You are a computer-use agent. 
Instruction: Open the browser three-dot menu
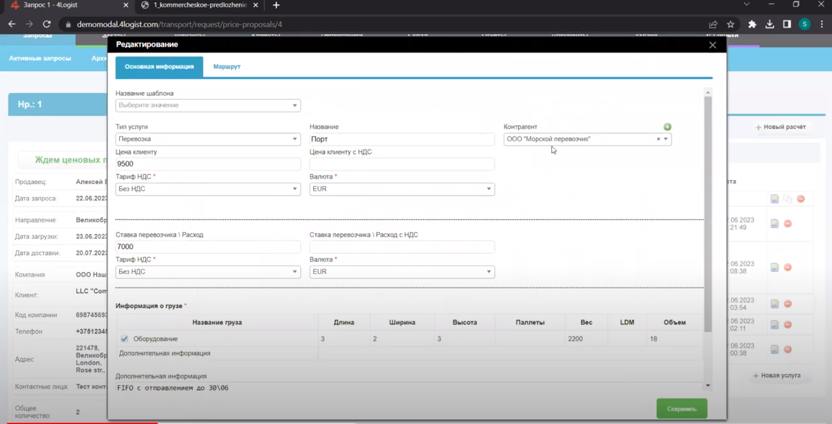click(x=822, y=25)
